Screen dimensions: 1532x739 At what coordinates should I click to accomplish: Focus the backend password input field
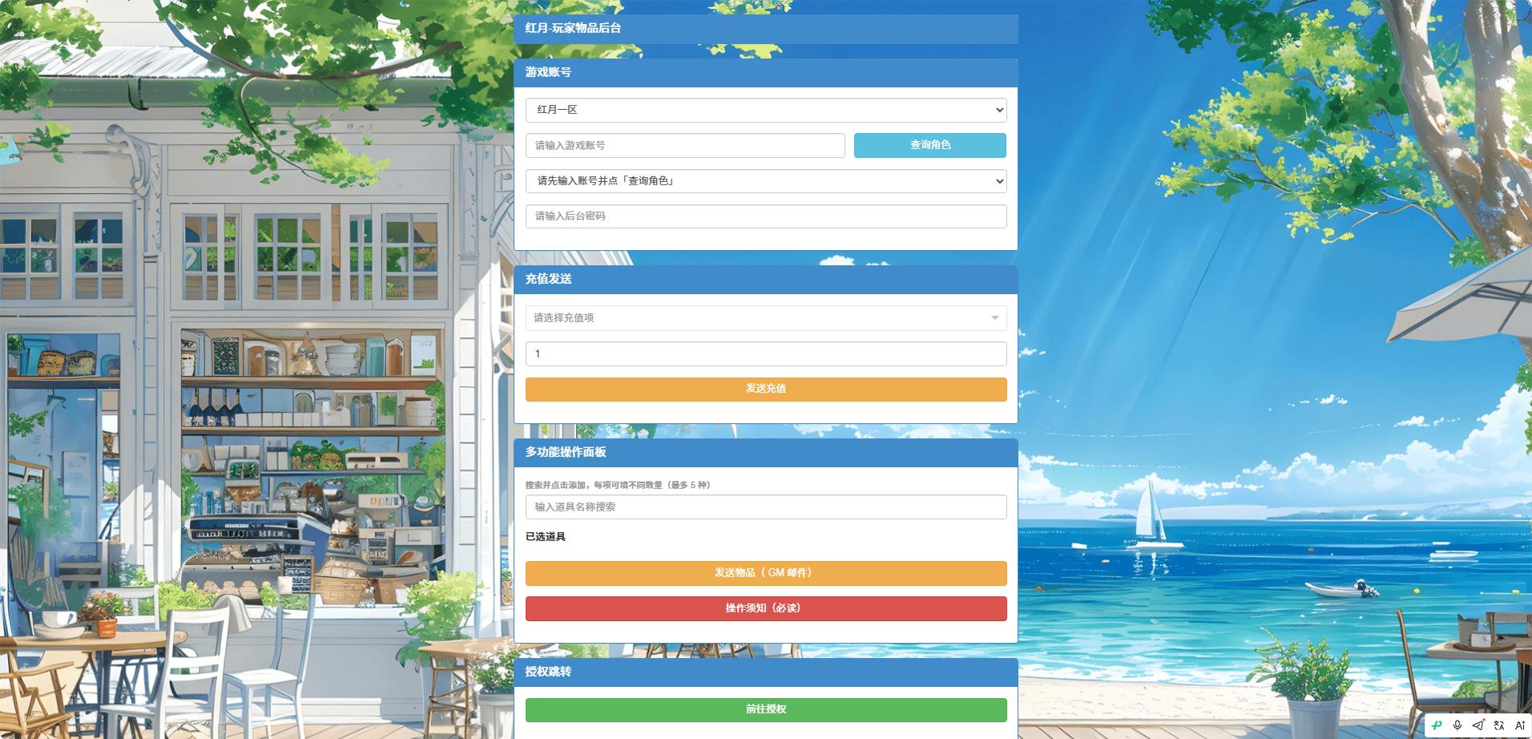(766, 216)
